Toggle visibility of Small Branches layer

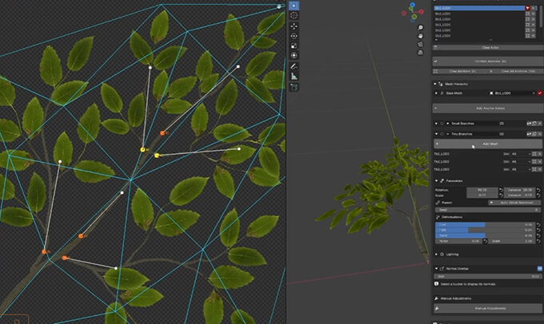point(441,123)
